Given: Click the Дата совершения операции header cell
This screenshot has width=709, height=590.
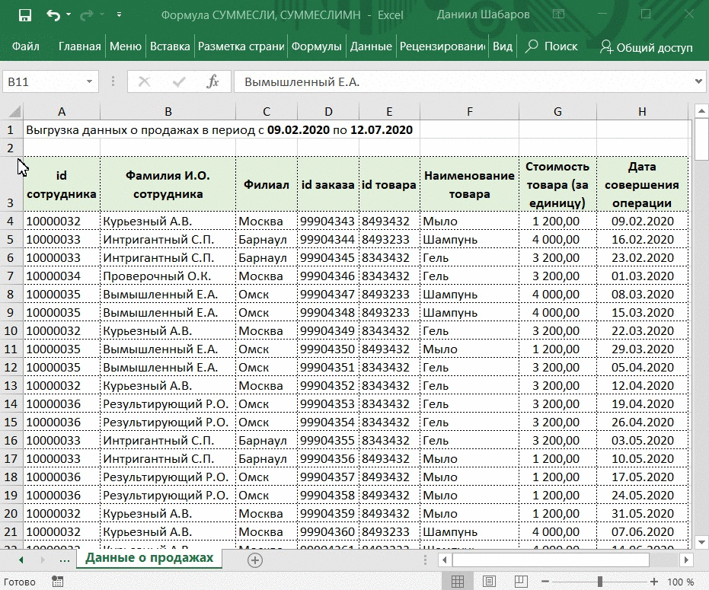Looking at the screenshot, I should [643, 184].
